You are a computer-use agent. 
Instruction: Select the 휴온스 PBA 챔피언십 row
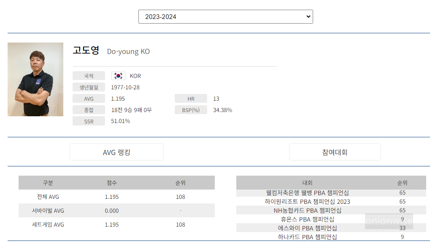tap(308, 219)
